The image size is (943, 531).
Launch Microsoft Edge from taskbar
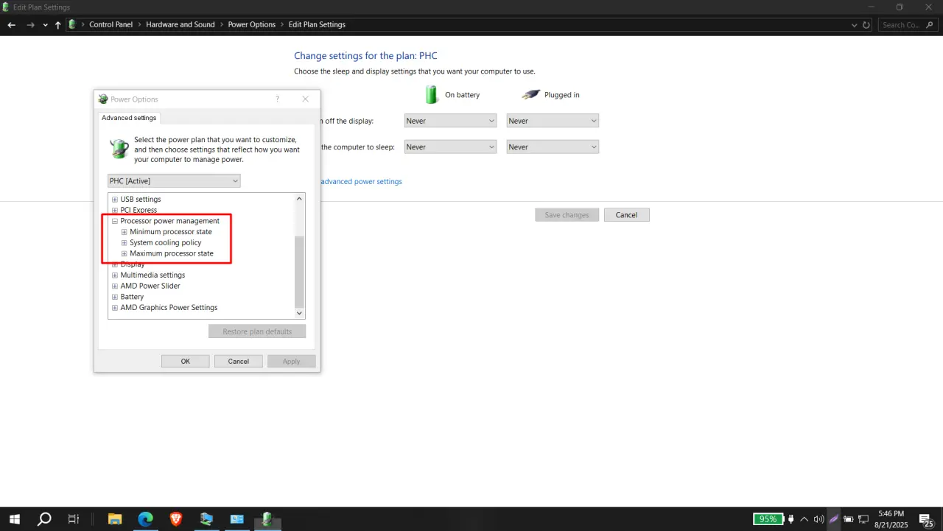pyautogui.click(x=146, y=519)
